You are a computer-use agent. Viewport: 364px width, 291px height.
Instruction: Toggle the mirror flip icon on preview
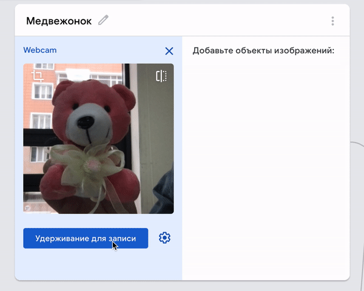point(161,76)
